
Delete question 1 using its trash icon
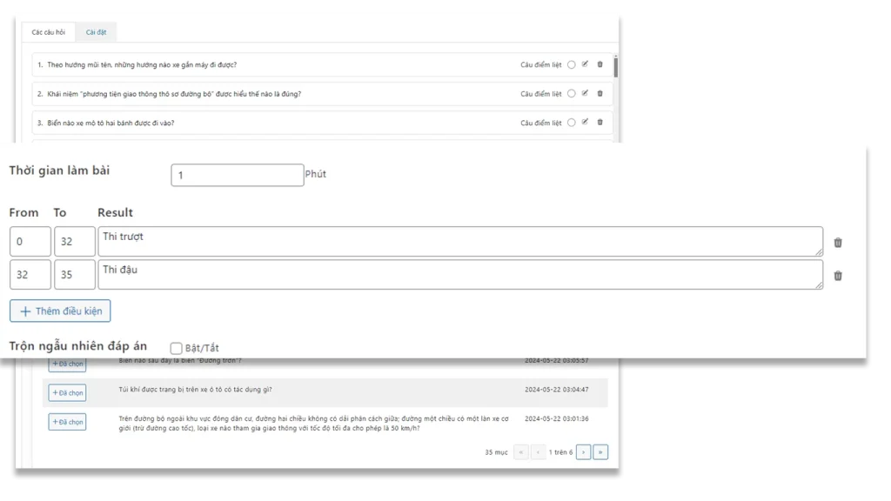tap(600, 64)
